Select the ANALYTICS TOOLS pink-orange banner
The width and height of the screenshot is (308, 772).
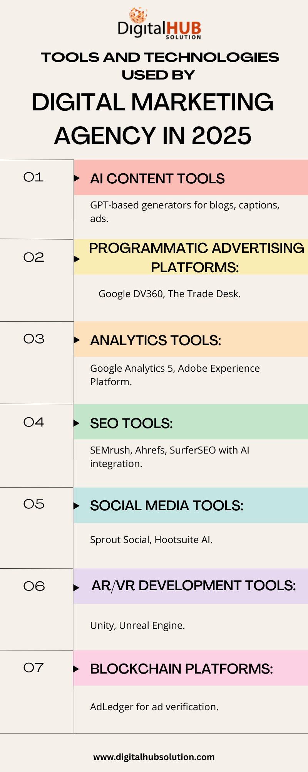point(191,339)
